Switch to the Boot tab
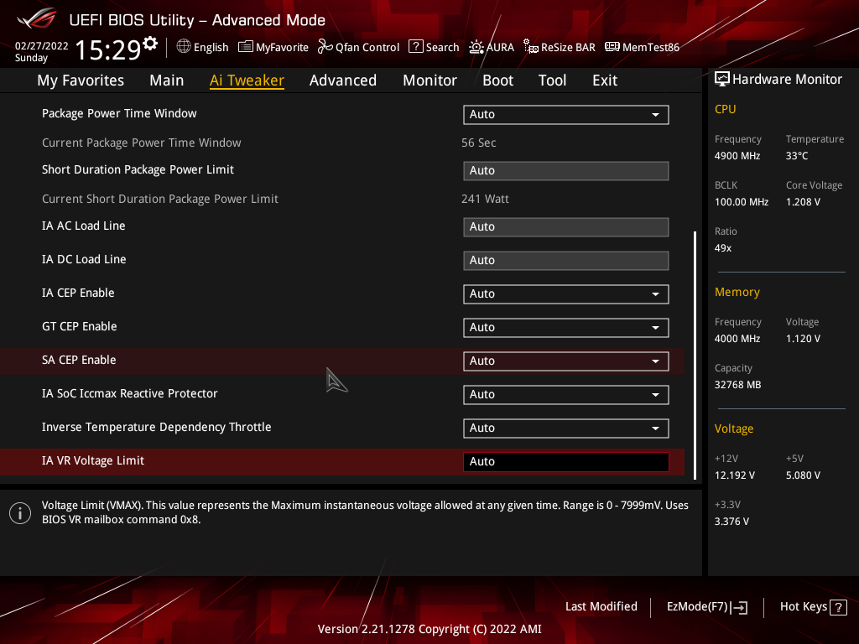The width and height of the screenshot is (859, 644). click(x=498, y=80)
